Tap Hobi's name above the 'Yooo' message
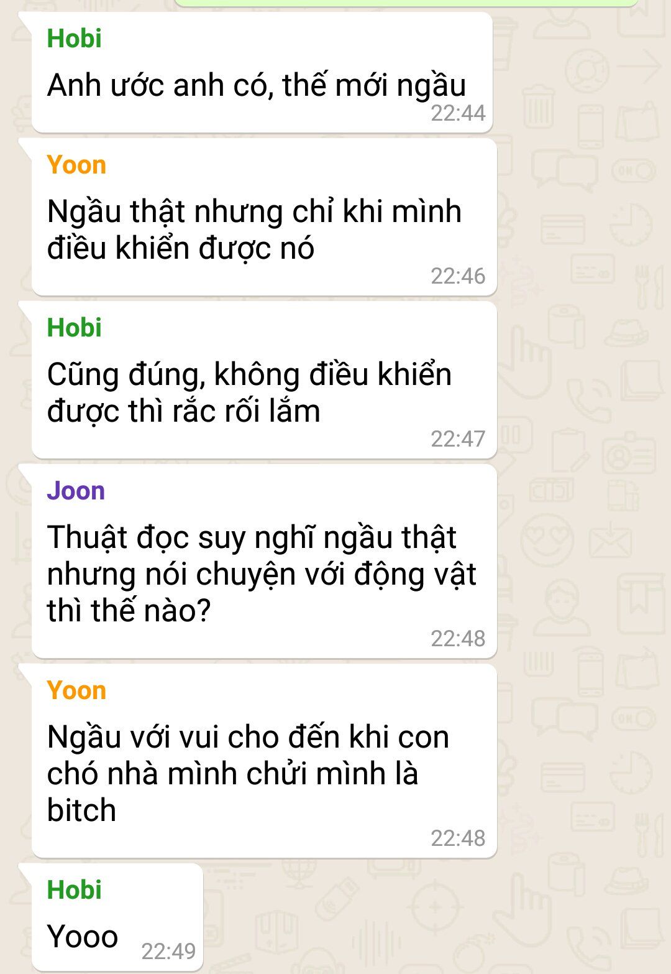671x974 pixels. click(x=74, y=890)
